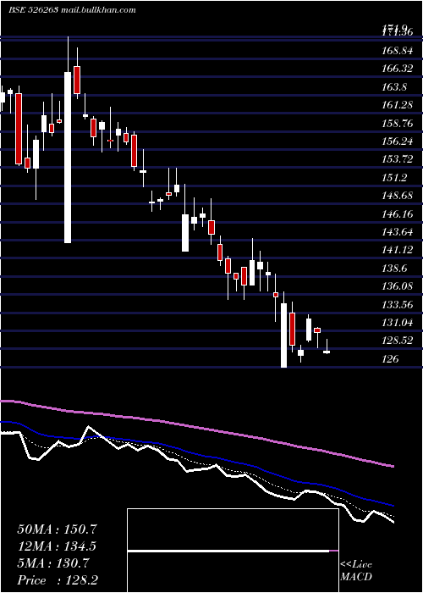Click the 148.68 price axis label
Viewport: 423px width, 593px height.
[397, 196]
